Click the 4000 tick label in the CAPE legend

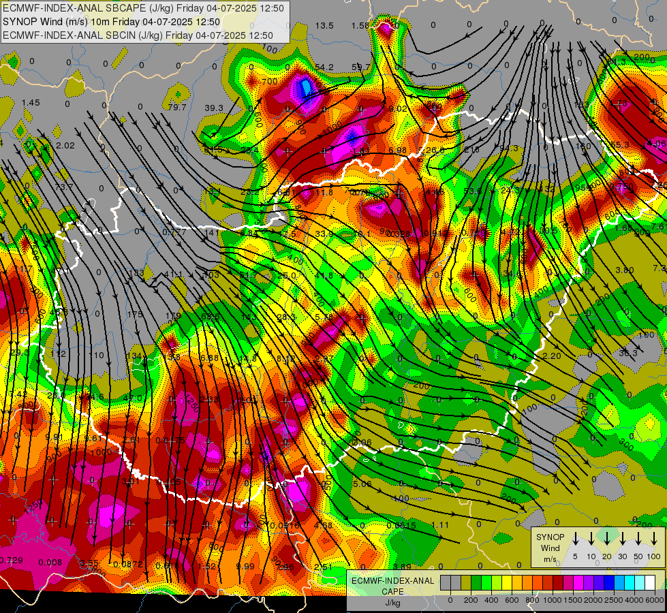(x=634, y=600)
